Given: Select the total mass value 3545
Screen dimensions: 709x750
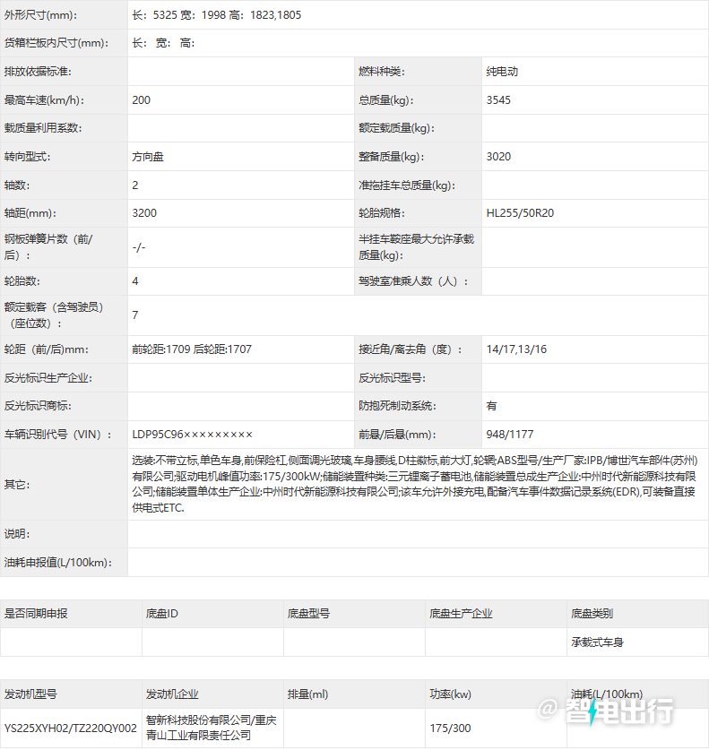Looking at the screenshot, I should pyautogui.click(x=498, y=100).
